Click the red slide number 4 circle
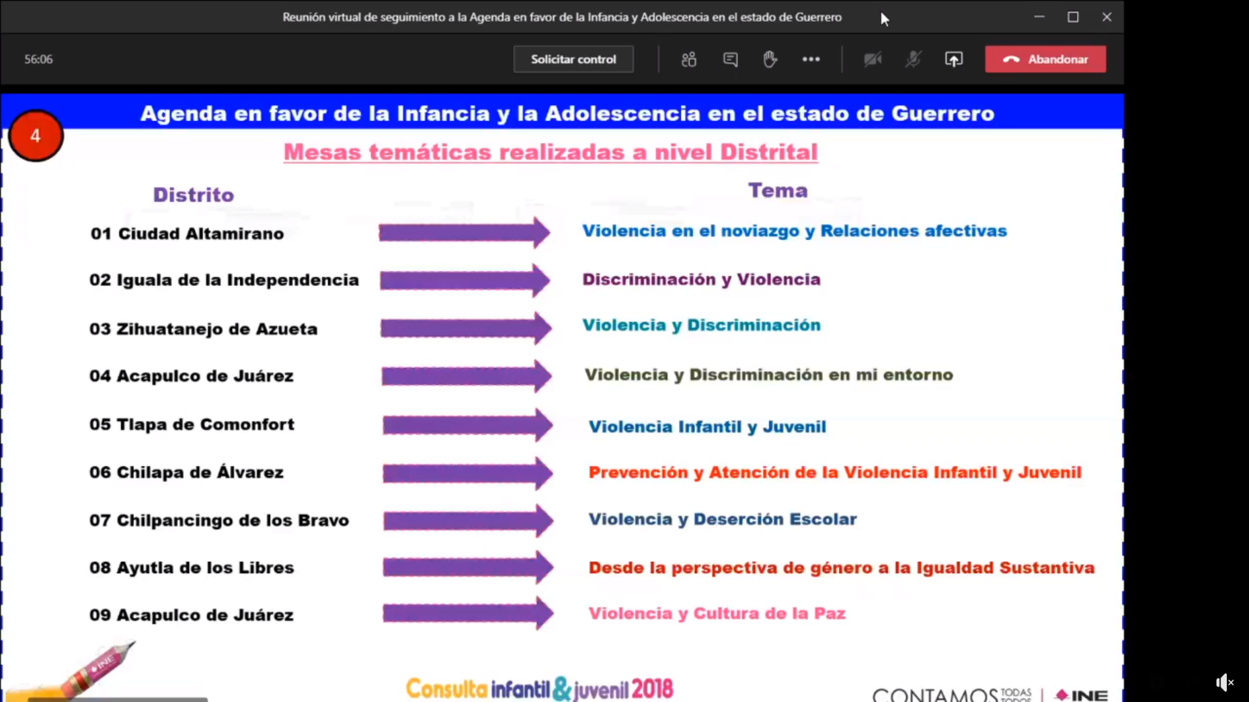This screenshot has width=1249, height=702. [36, 136]
